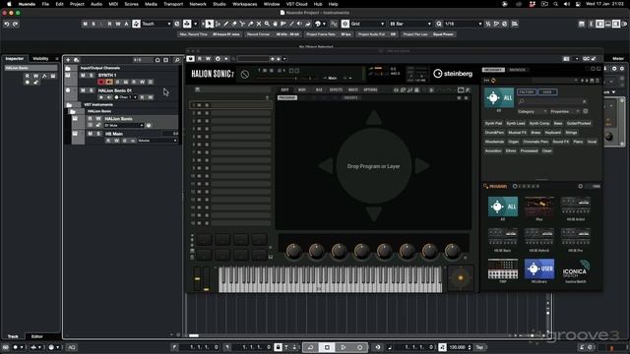Image resolution: width=630 pixels, height=354 pixels.
Task: Open the Category filter dropdown
Action: 532,111
